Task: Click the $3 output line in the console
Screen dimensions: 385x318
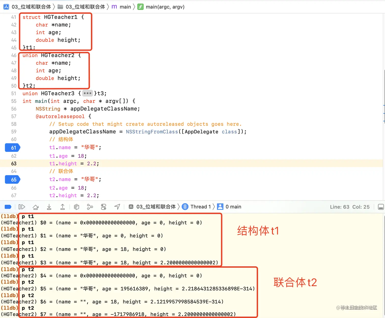Action: pos(109,262)
